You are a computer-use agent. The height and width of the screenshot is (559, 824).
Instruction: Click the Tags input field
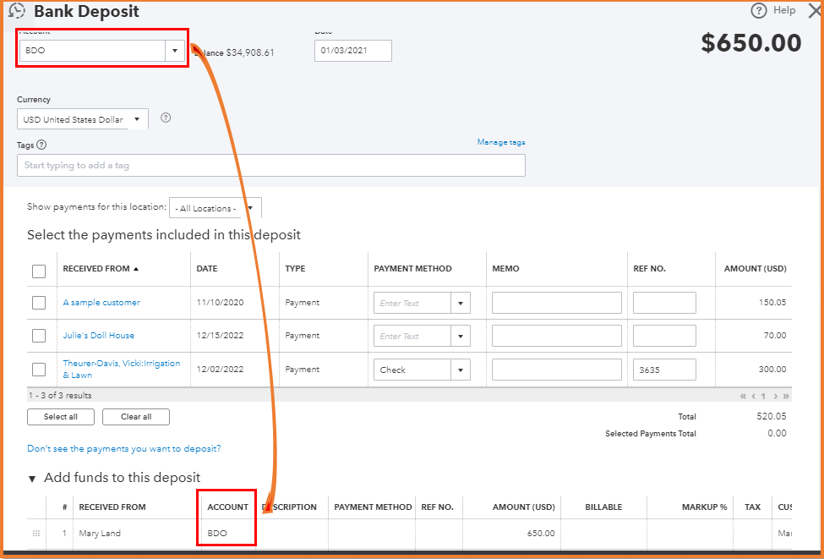(271, 165)
